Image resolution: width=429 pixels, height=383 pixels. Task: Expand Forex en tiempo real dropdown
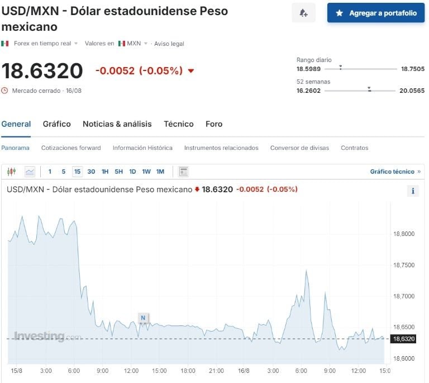point(76,44)
